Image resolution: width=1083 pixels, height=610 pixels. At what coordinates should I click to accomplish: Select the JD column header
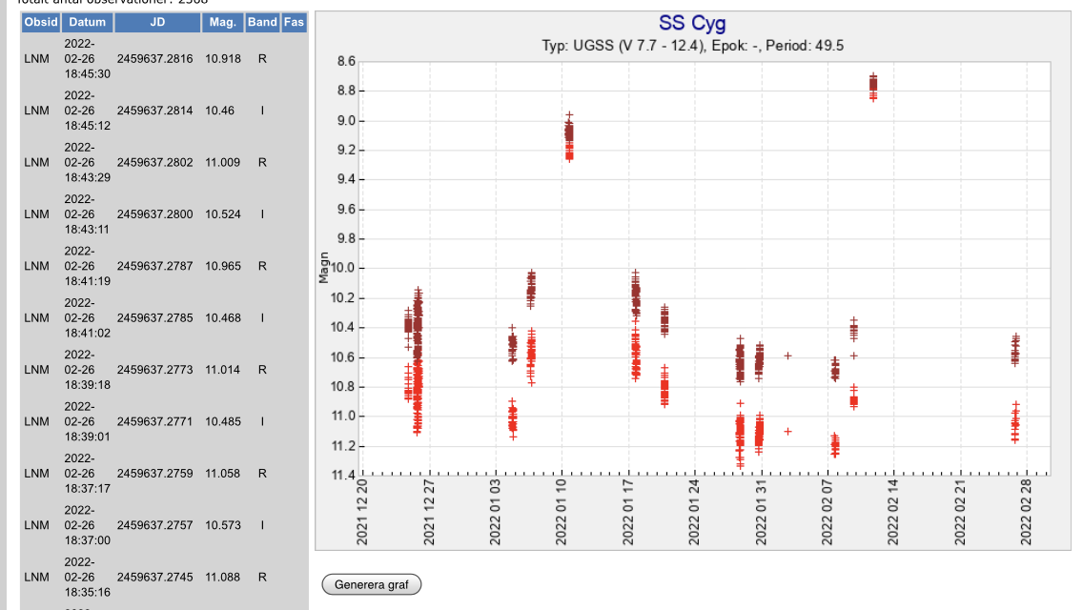click(x=157, y=21)
